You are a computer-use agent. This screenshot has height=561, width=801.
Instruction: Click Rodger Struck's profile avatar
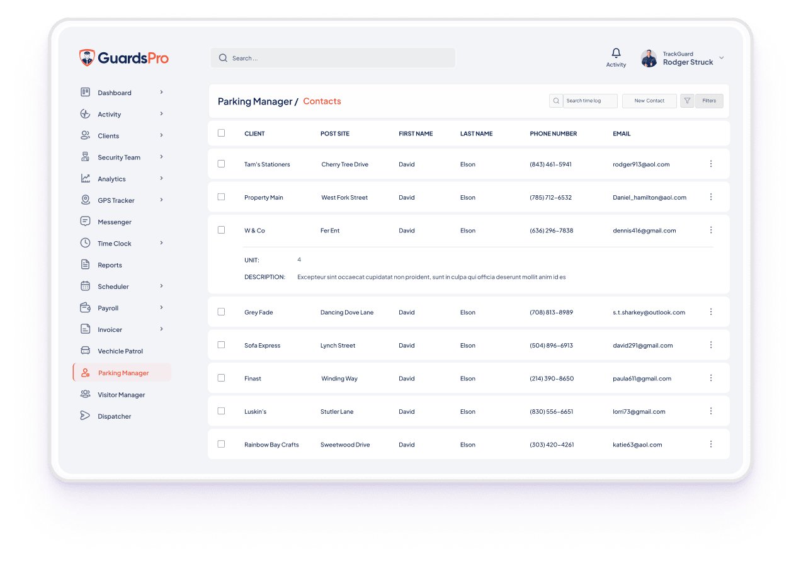coord(649,59)
